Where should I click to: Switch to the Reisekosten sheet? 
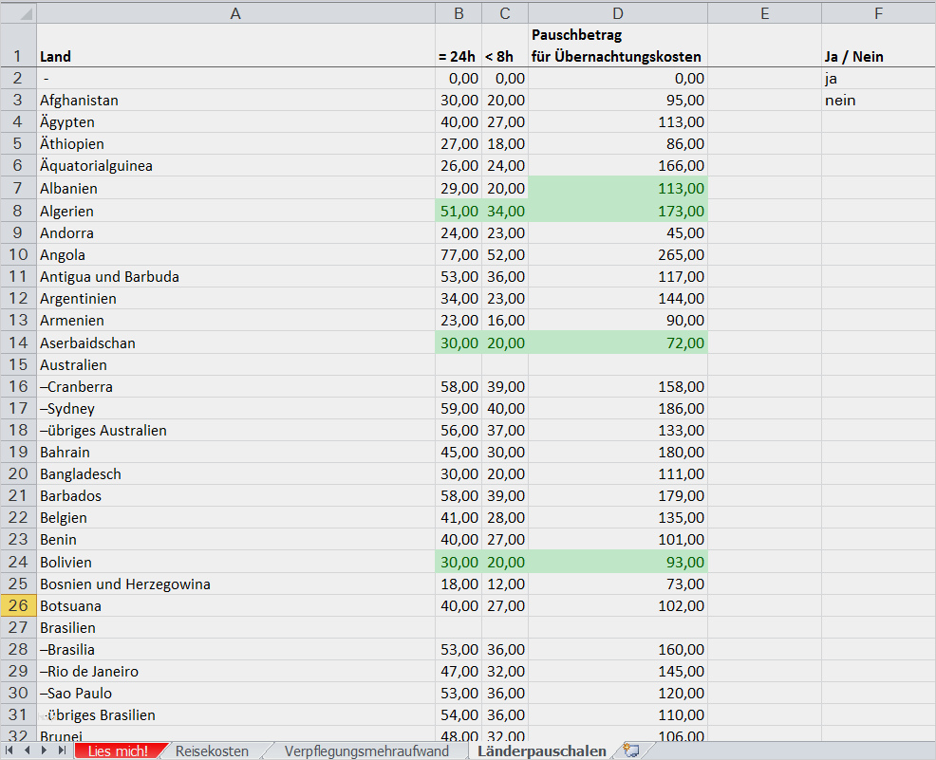pos(212,751)
